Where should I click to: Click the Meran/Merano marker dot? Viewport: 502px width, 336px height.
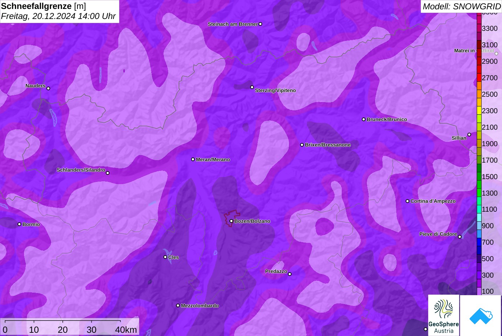click(x=193, y=159)
